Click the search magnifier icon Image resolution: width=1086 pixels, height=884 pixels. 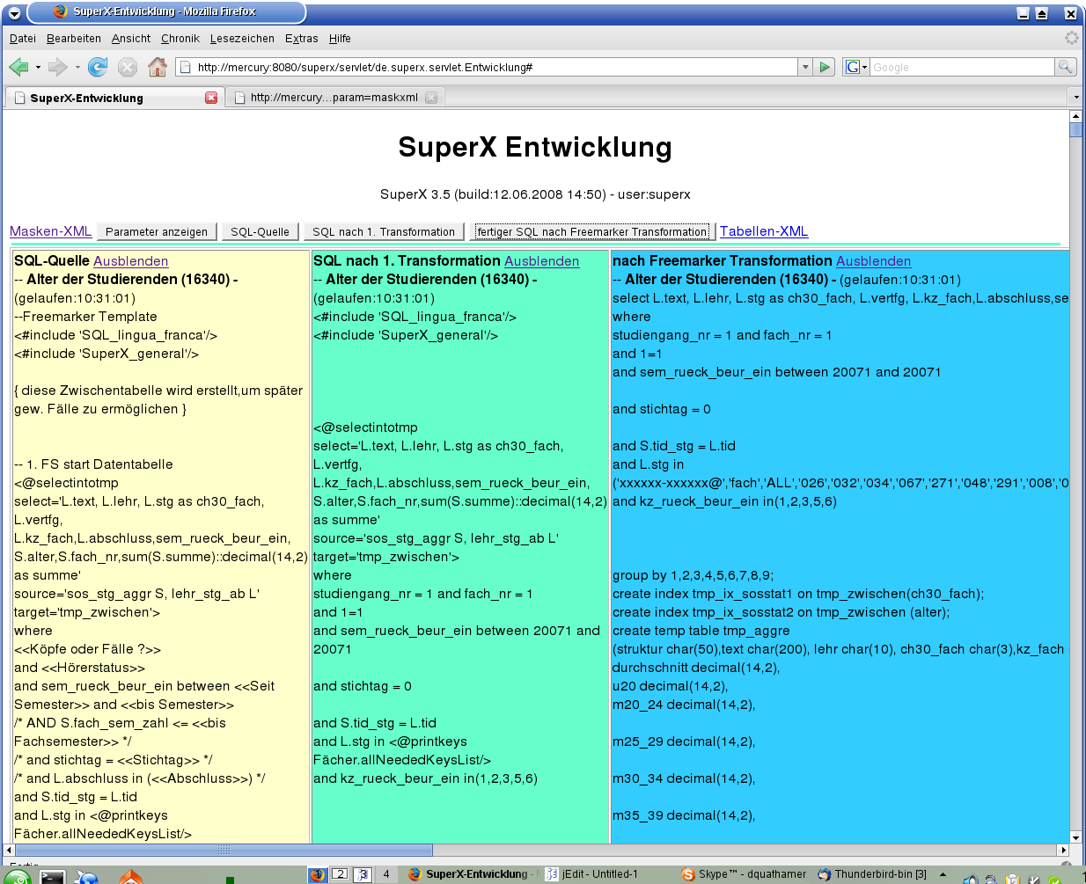point(1065,67)
